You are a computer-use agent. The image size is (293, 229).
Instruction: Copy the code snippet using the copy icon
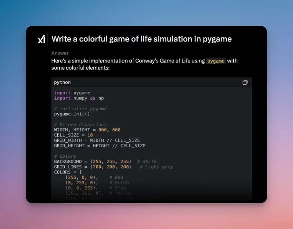point(245,82)
